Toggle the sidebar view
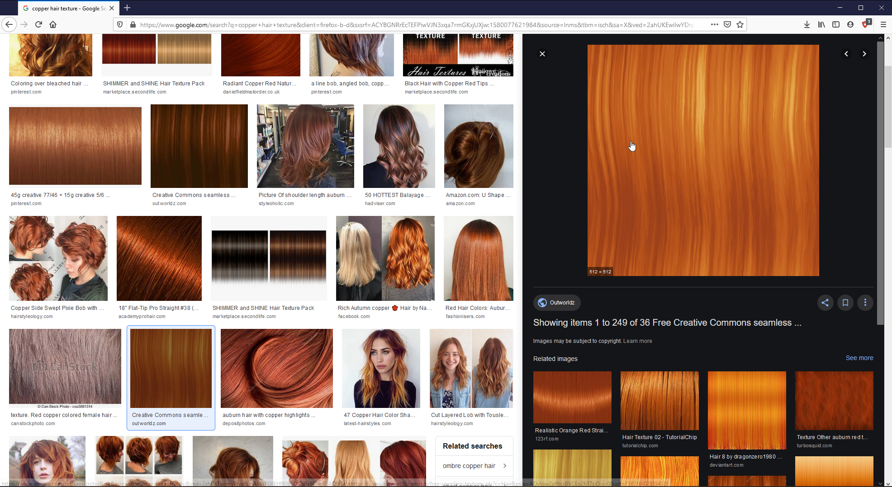This screenshot has width=892, height=487. pos(836,24)
